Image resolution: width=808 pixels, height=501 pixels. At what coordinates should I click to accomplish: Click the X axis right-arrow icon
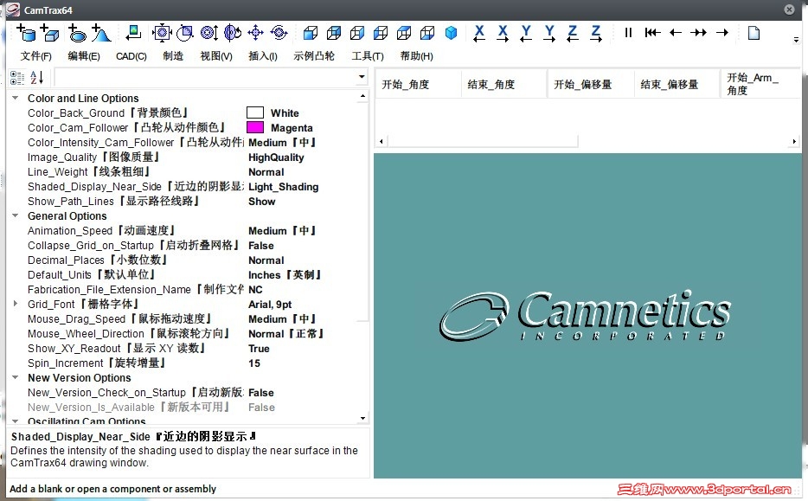(x=503, y=33)
